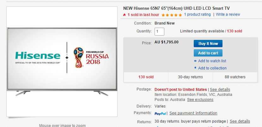Image resolution: width=262 pixels, height=127 pixels.
Task: Click the PayPal logo
Action: [160, 113]
